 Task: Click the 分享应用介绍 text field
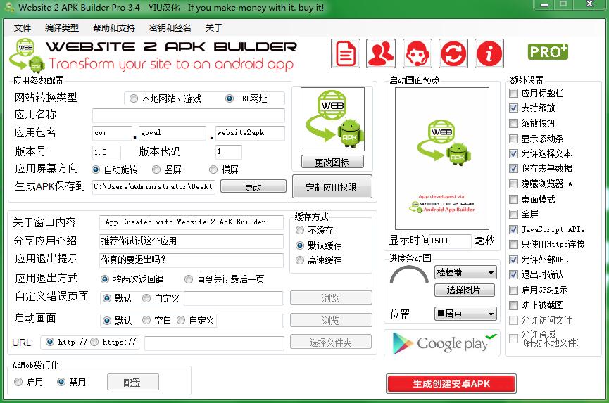pyautogui.click(x=192, y=241)
